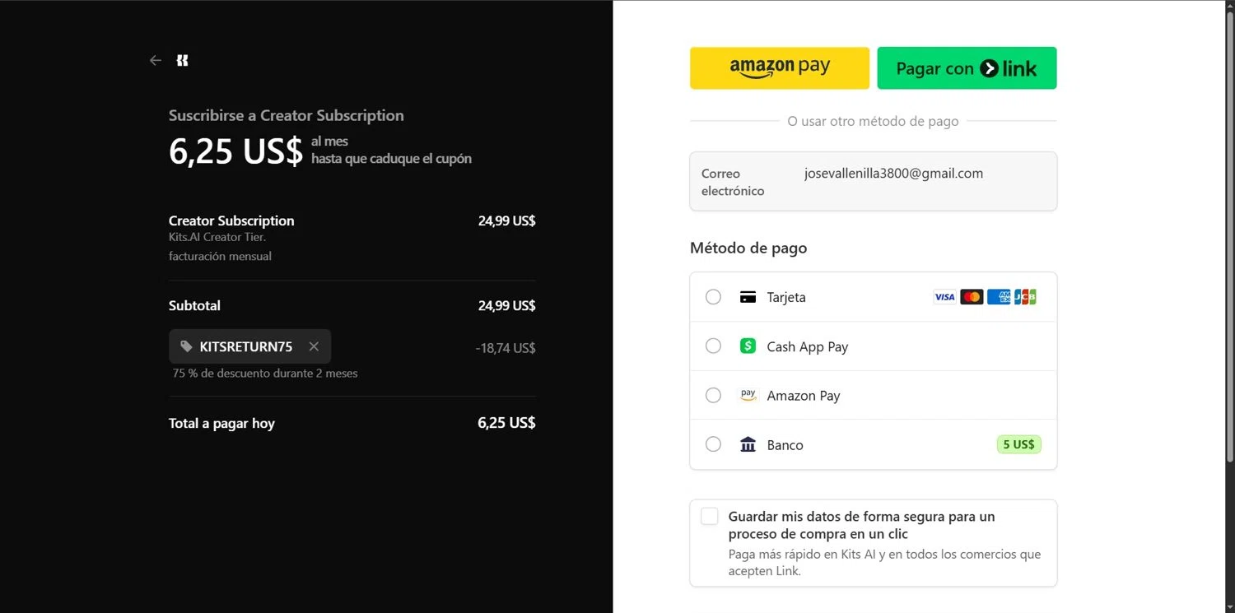Click the facturación mensual text
The width and height of the screenshot is (1235, 613).
(x=220, y=256)
